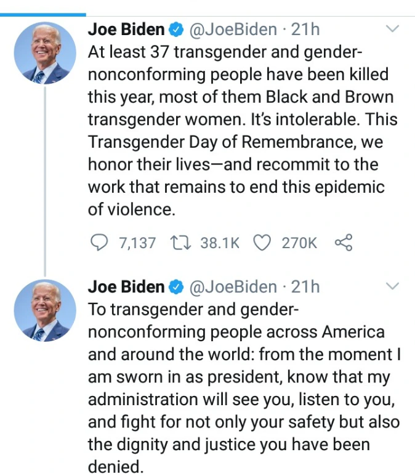415x476 pixels.
Task: Open the second tweet's options chevron
Action: (x=392, y=286)
